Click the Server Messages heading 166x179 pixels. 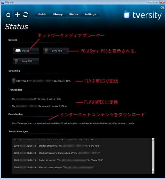[18, 131]
